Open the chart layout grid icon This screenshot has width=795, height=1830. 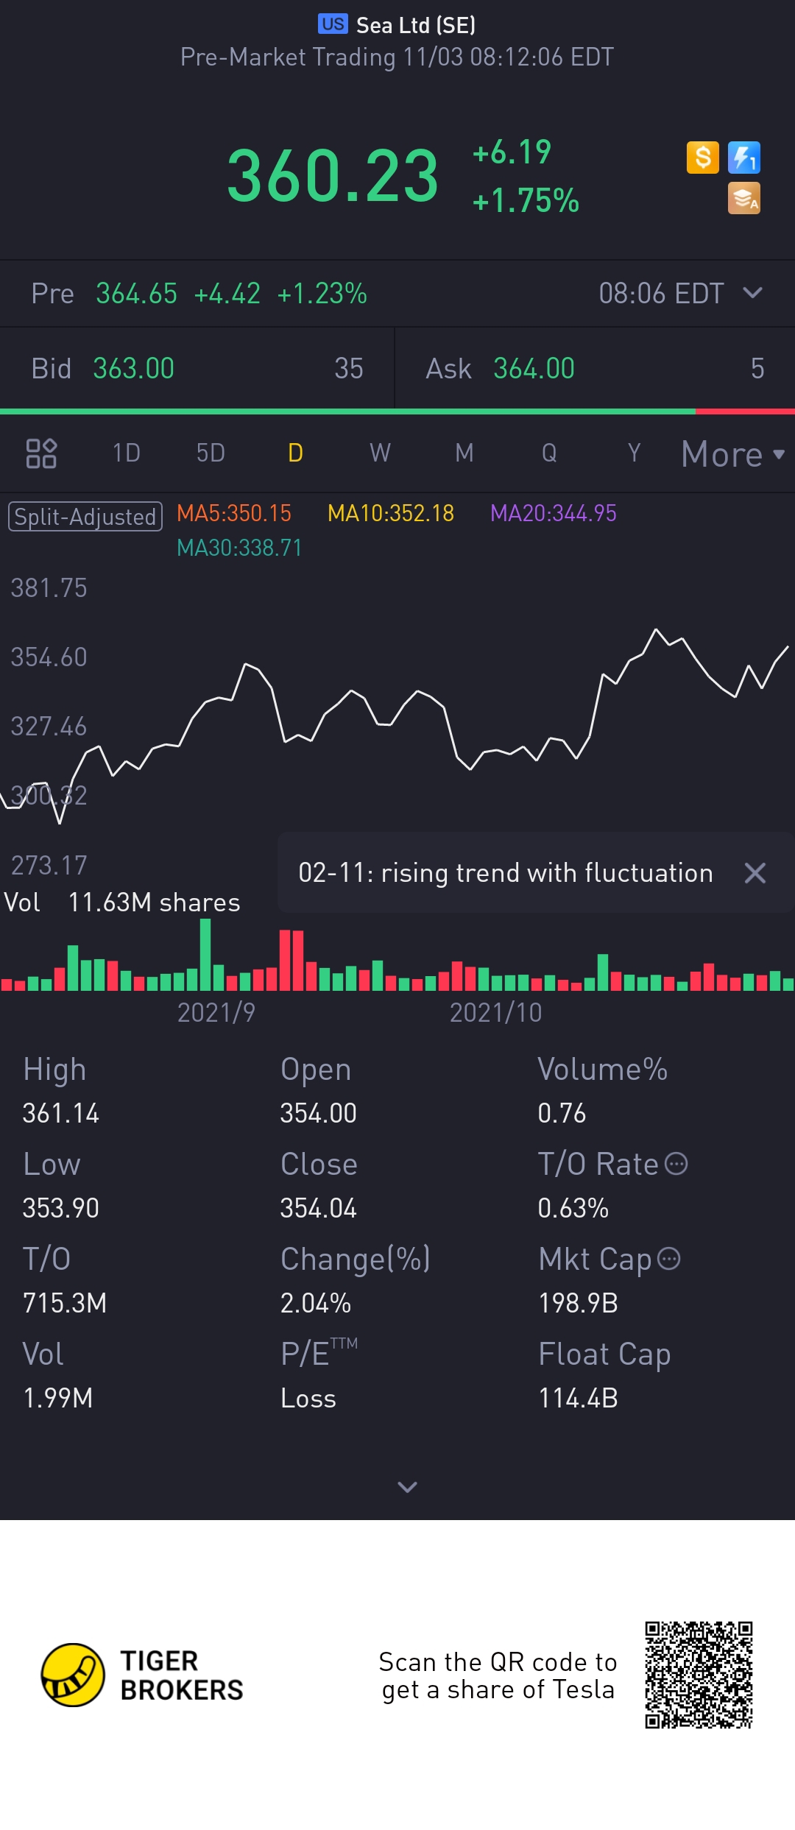coord(41,453)
